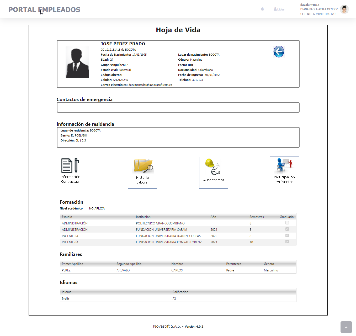Toggle Graduado checkbox for Juan N. Corpas

(x=287, y=235)
